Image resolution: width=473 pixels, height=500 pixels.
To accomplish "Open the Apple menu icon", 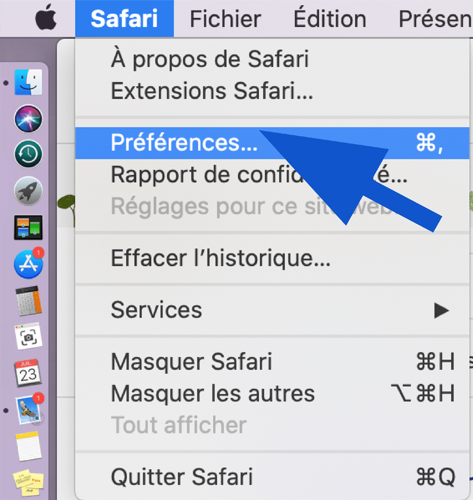I will click(x=46, y=17).
